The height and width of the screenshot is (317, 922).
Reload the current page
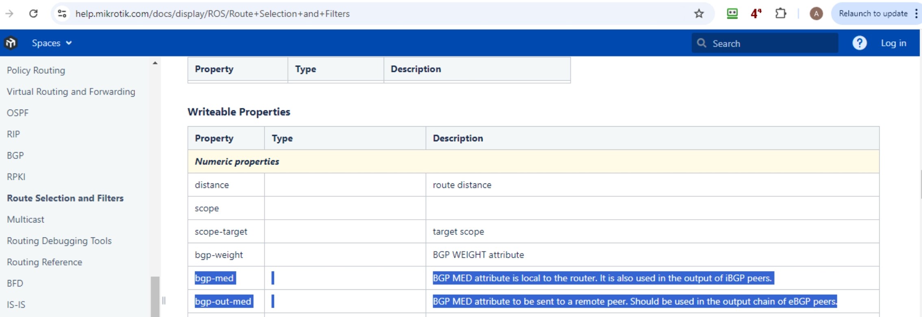click(33, 13)
